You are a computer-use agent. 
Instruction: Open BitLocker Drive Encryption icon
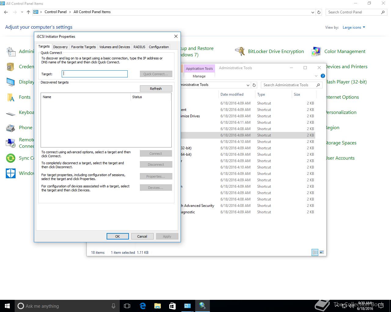pyautogui.click(x=240, y=51)
